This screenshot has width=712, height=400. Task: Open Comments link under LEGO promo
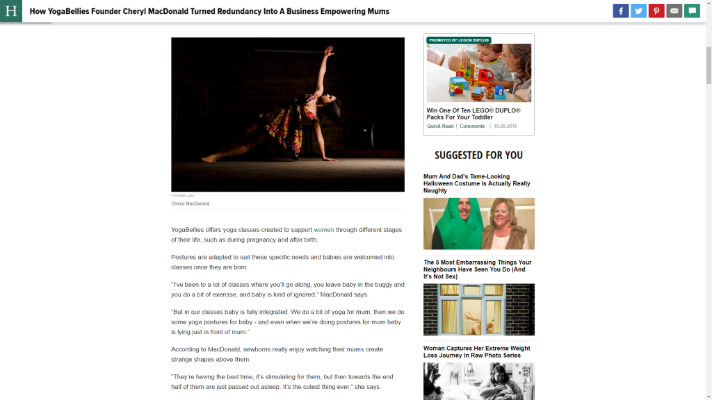tap(472, 126)
